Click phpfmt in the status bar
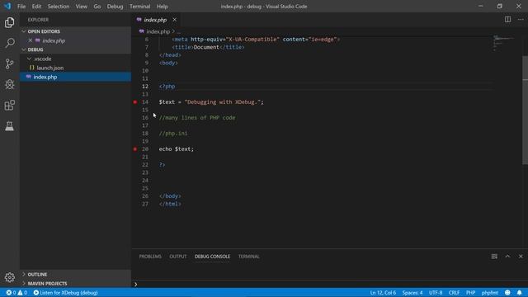 click(489, 293)
